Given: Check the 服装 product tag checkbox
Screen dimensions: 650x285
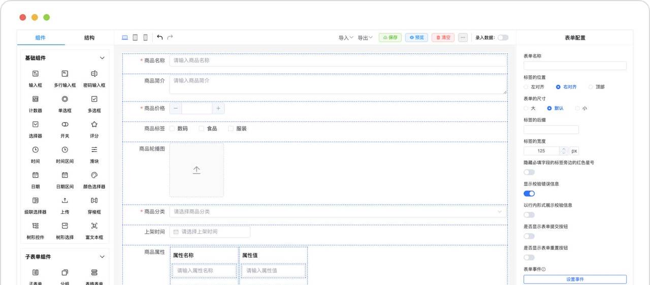Looking at the screenshot, I should tap(231, 129).
